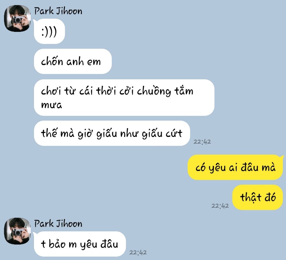Click the word "bảo" in the last message

pyautogui.click(x=57, y=244)
